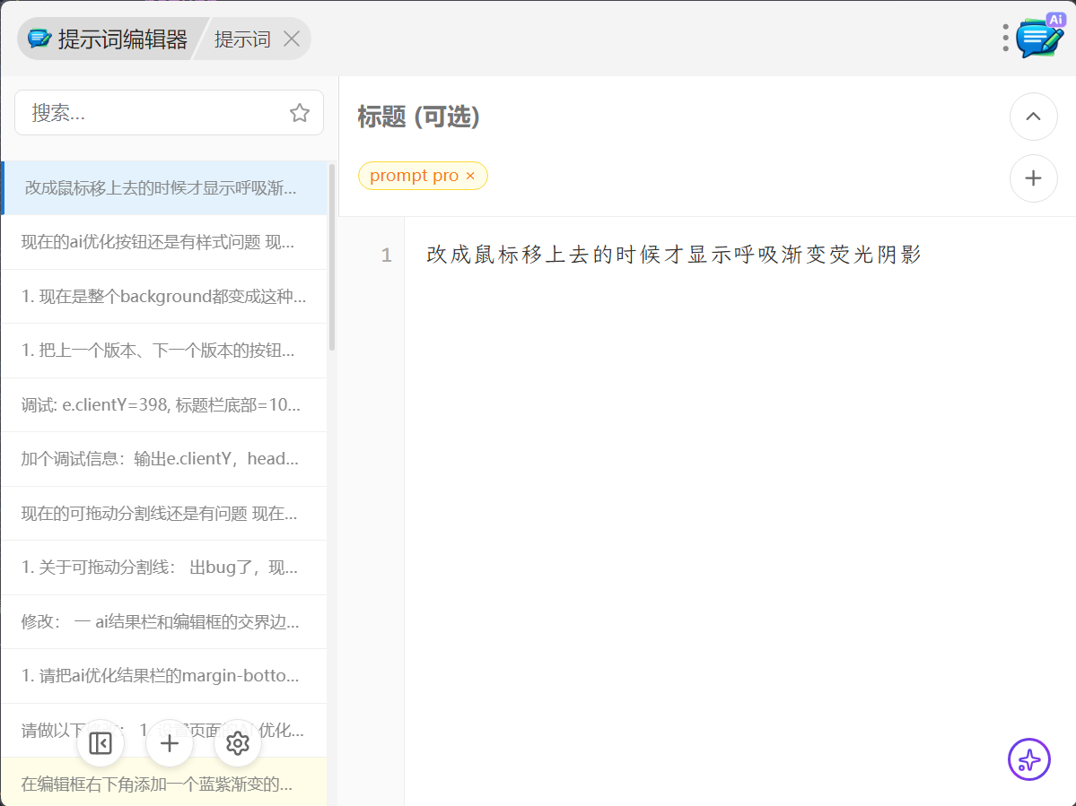This screenshot has height=806, width=1076.
Task: Click editor text line 1
Action: pyautogui.click(x=674, y=256)
